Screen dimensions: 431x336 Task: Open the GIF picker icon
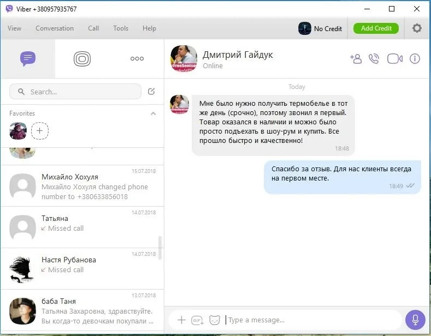tap(197, 320)
